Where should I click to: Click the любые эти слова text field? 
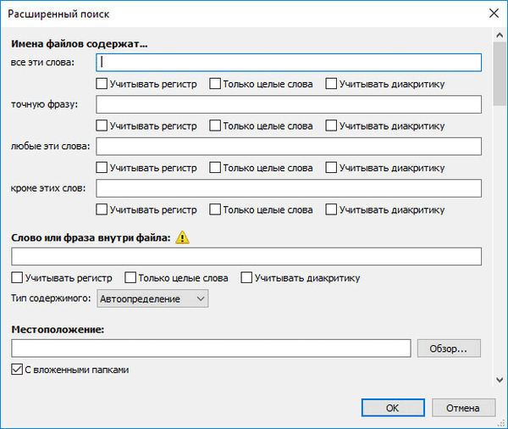click(x=289, y=146)
